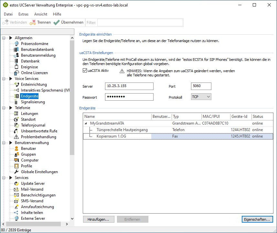Viewport: 277px width, 233px height.
Task: Toggle the uaCSTA Aktiv checkbox
Action: tap(85, 71)
